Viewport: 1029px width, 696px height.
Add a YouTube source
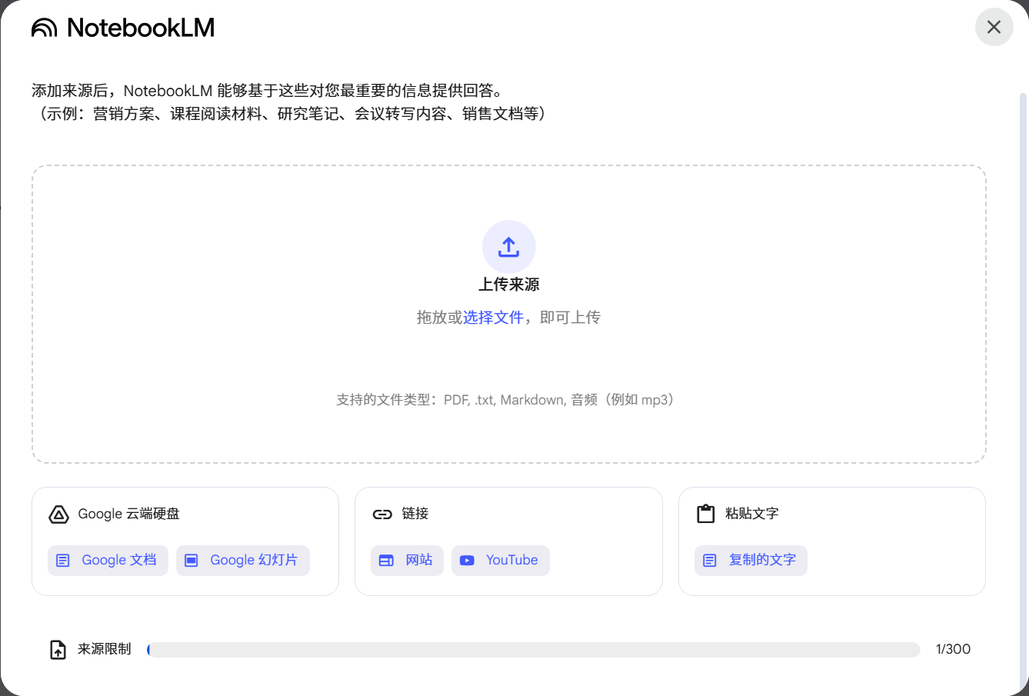coord(501,561)
